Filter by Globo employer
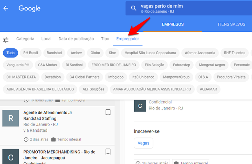Viewport: 252px width, 164px height. click(x=95, y=53)
